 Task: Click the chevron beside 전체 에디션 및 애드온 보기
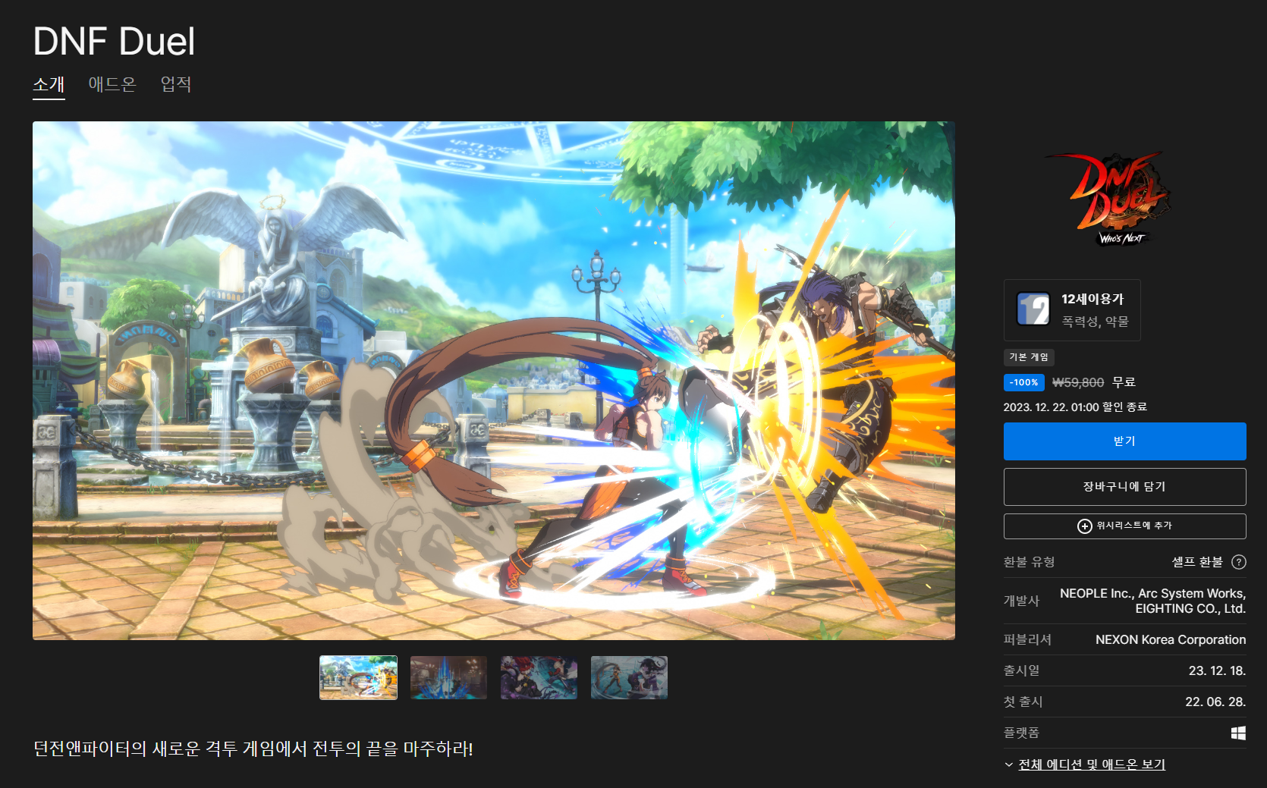click(x=1009, y=764)
